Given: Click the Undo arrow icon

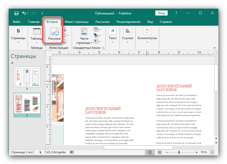Looking at the screenshot, I should pyautogui.click(x=24, y=13).
